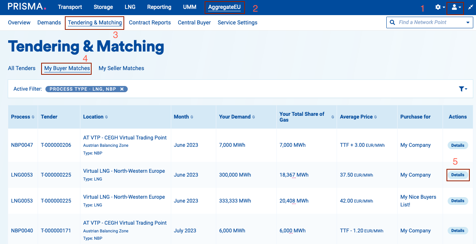Open the Demands page
Viewport: 476px width, 244px height.
[x=49, y=22]
